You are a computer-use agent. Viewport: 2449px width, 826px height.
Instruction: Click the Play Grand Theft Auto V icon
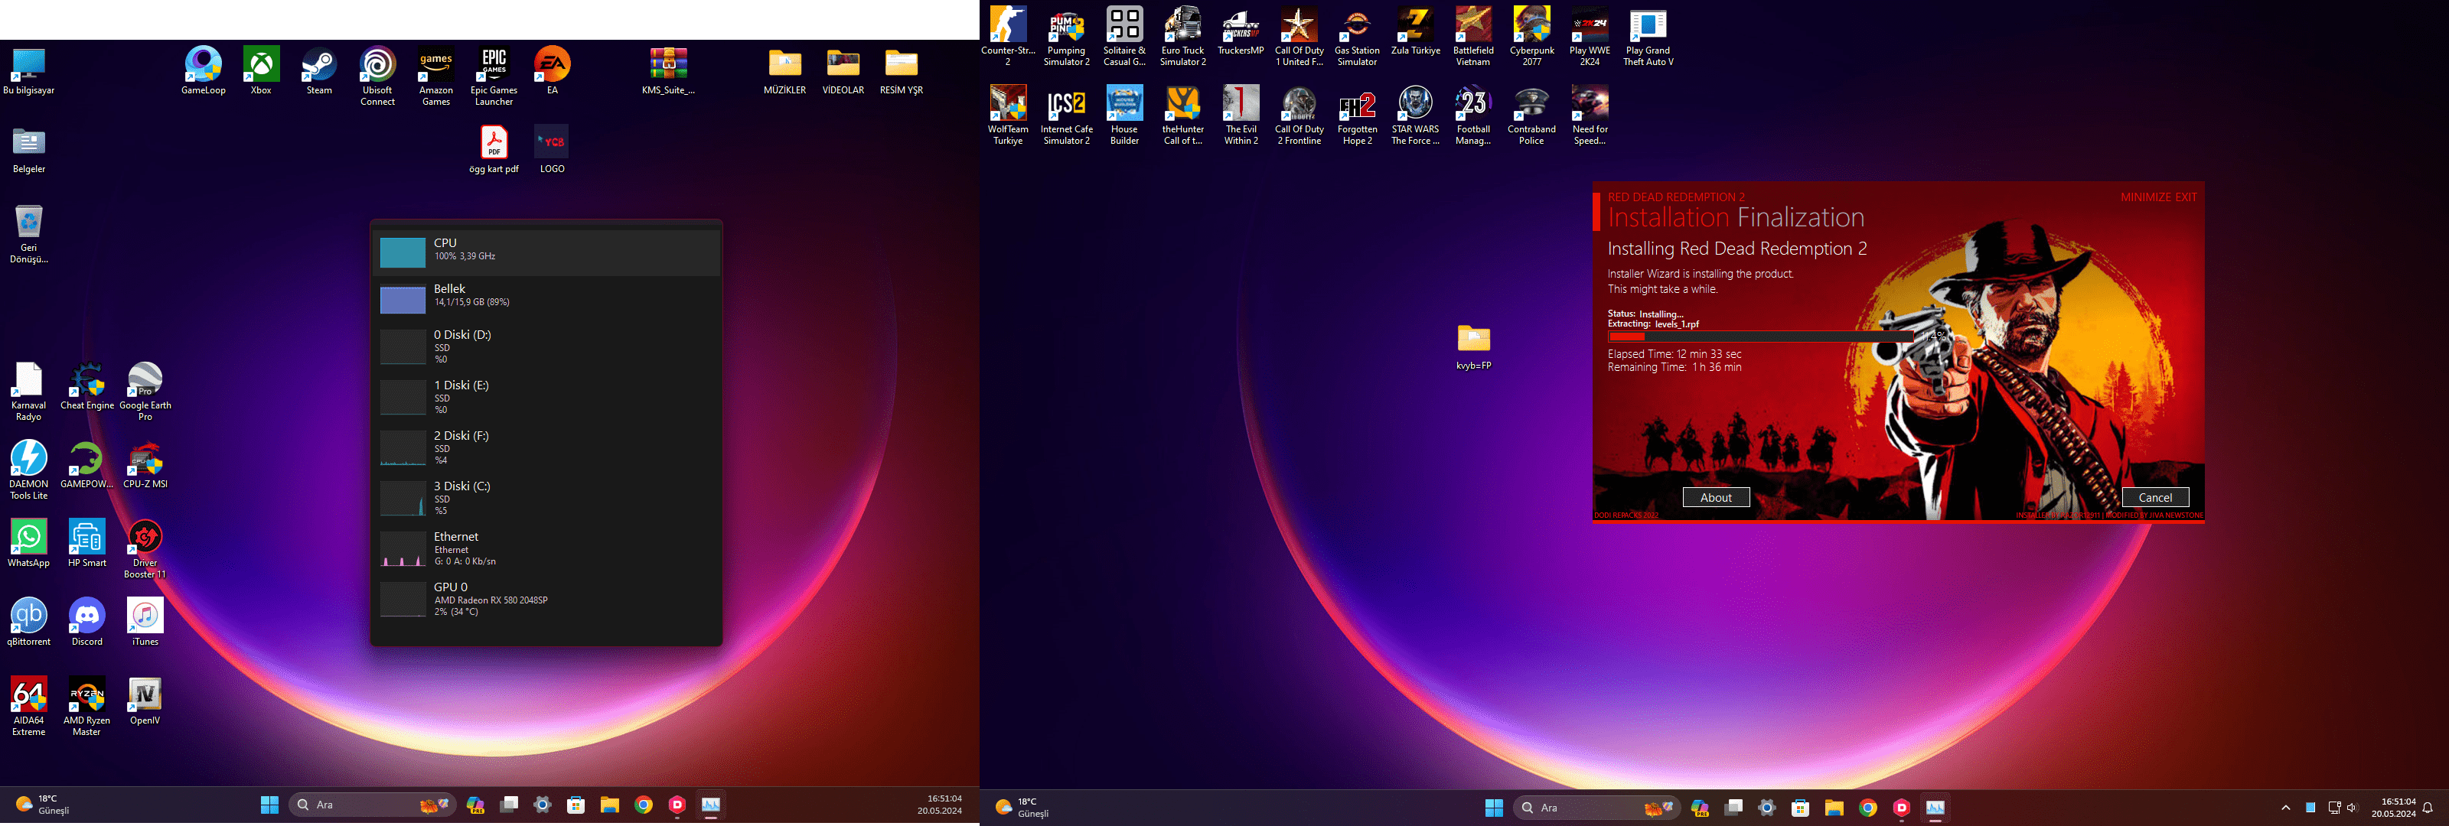pyautogui.click(x=1648, y=36)
